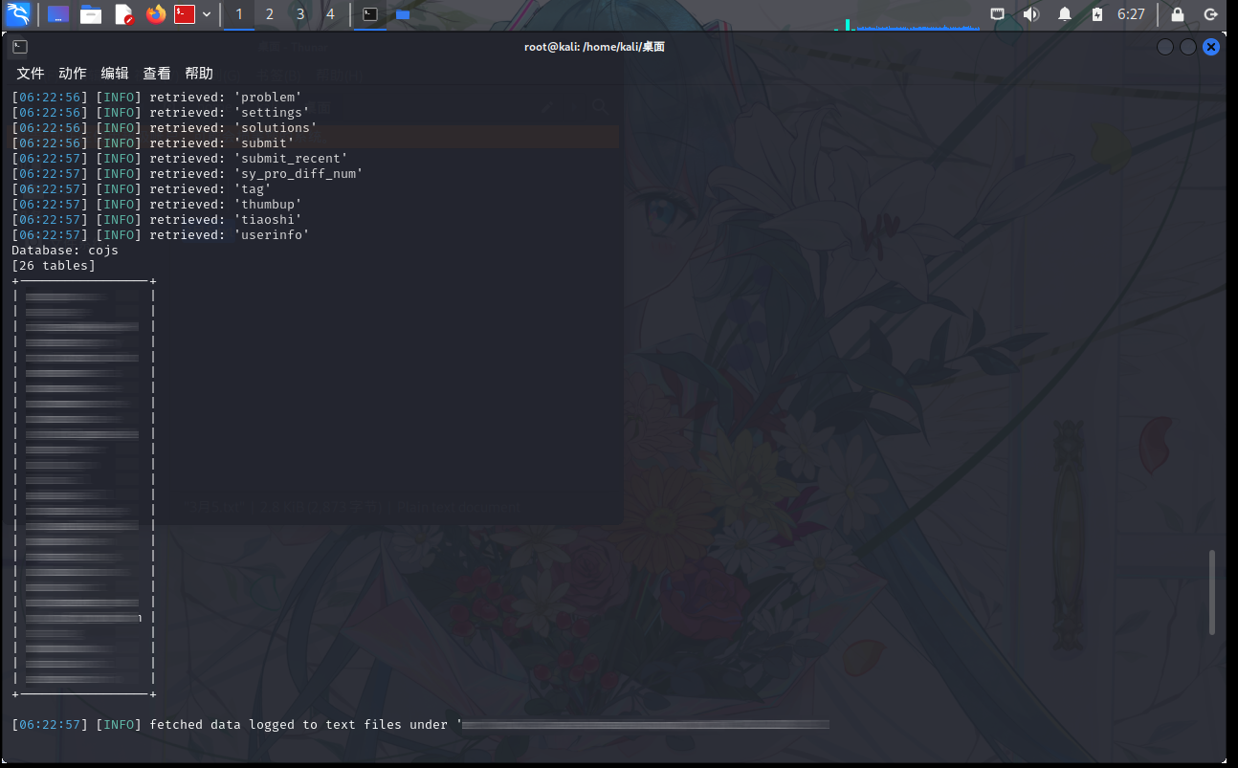The height and width of the screenshot is (768, 1238).
Task: Click the 'problem' retrieved line
Action: click(x=157, y=97)
